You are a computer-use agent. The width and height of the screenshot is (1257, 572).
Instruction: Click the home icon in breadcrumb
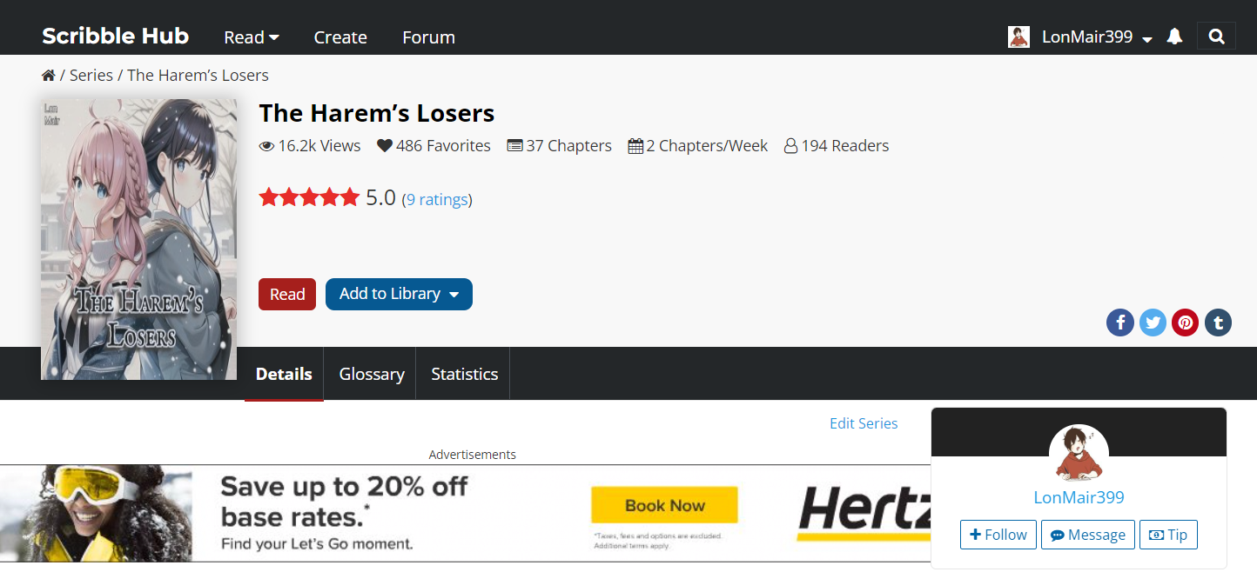pyautogui.click(x=49, y=76)
